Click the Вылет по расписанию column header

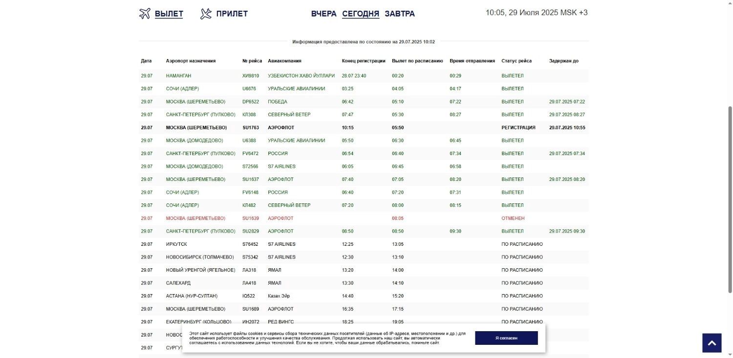coord(417,61)
